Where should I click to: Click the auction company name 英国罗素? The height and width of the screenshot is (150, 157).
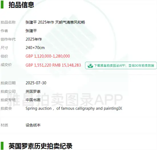pos(33,92)
